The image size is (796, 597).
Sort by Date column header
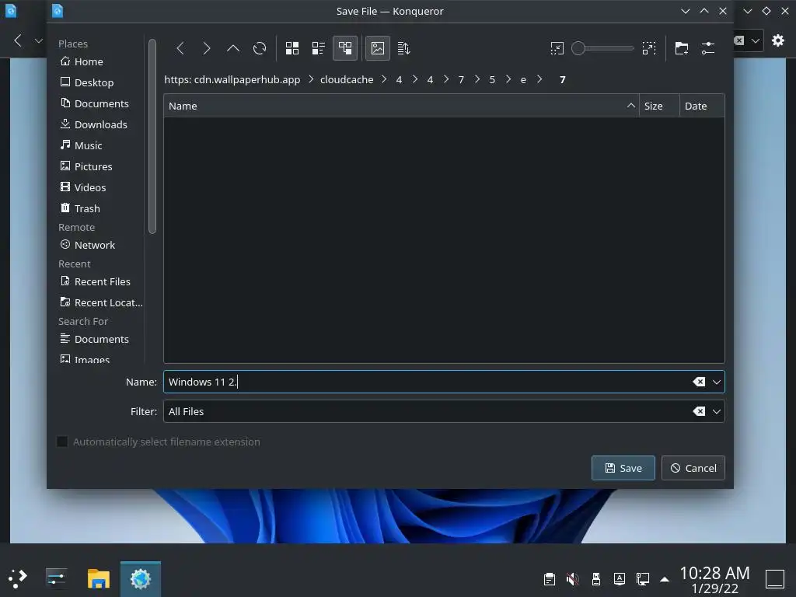702,106
